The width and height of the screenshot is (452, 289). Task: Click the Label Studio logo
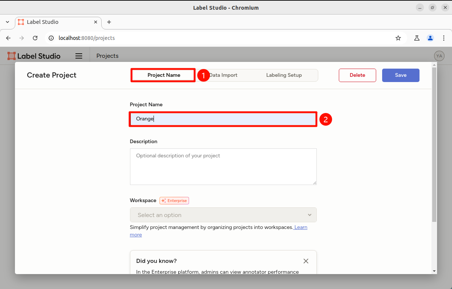[34, 56]
